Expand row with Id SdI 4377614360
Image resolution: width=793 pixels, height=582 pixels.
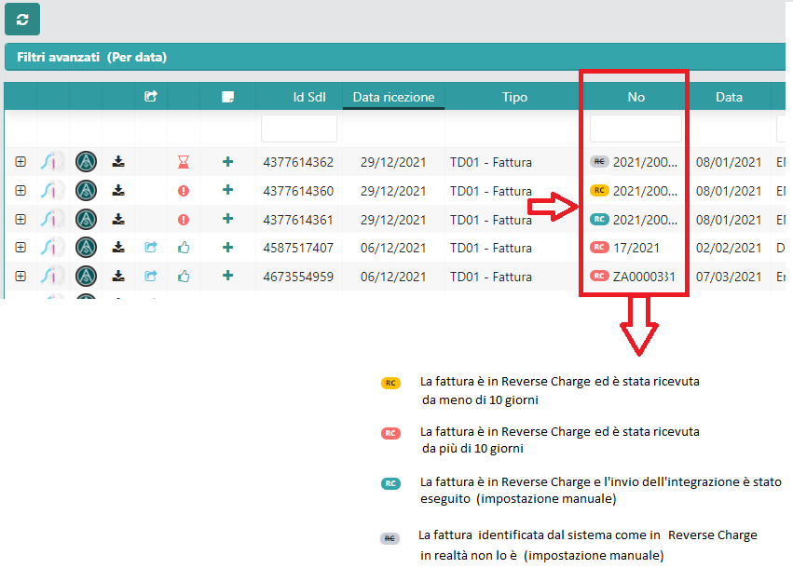21,191
